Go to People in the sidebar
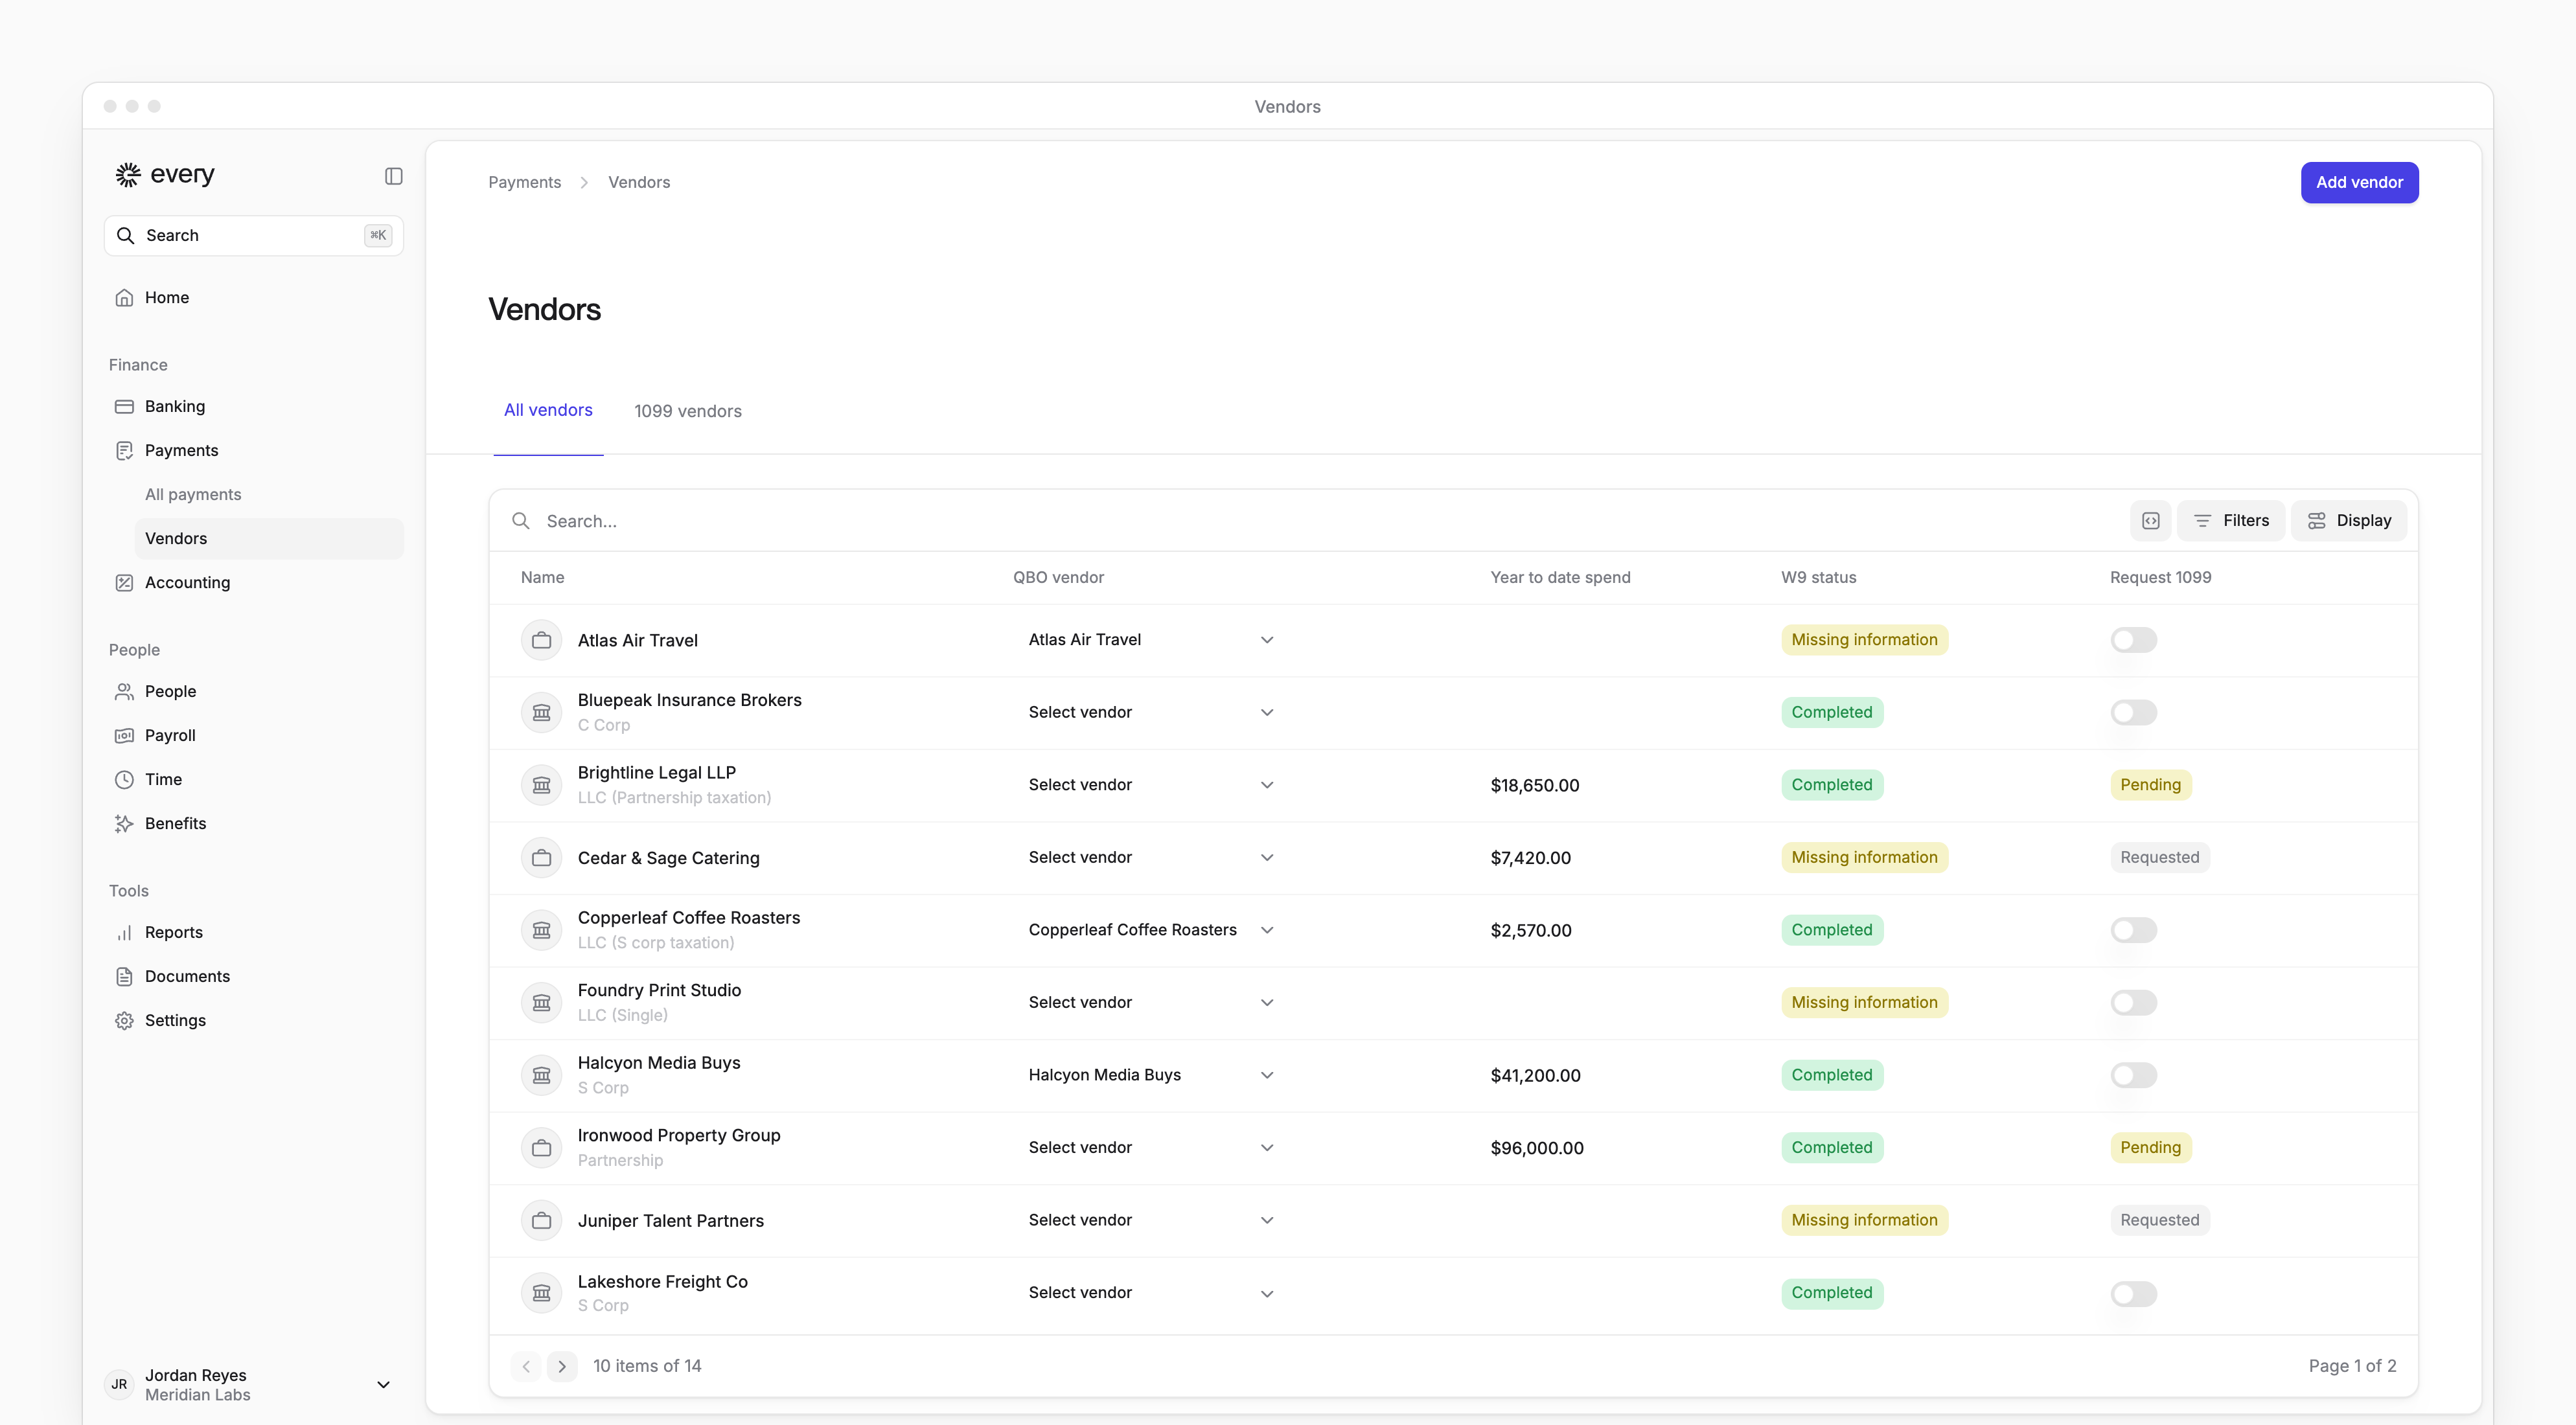The image size is (2576, 1425). [x=254, y=691]
